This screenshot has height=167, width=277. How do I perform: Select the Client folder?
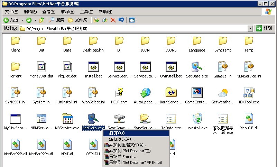(15, 44)
